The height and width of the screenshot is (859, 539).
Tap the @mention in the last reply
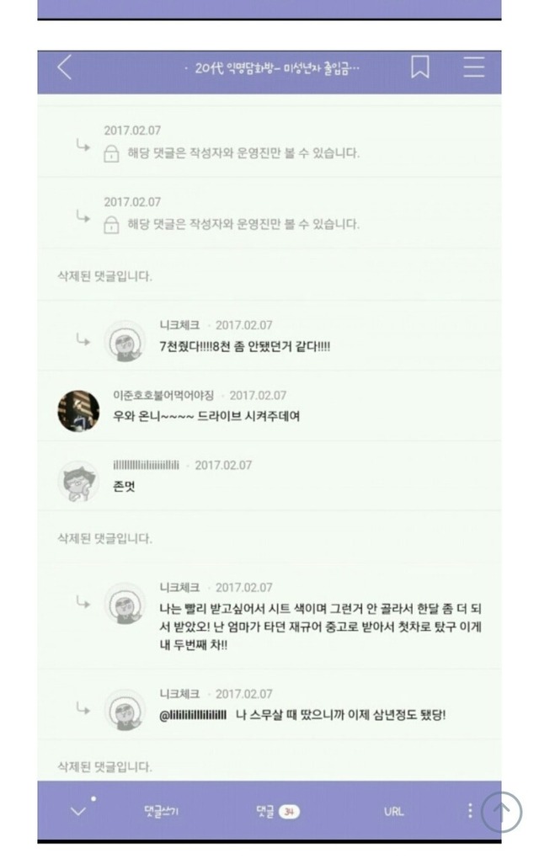coord(192,715)
